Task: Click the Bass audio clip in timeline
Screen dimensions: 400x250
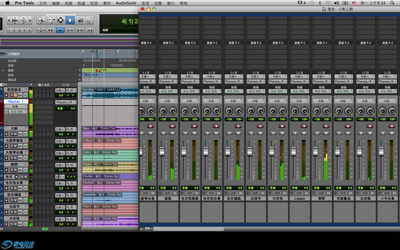Action: [110, 132]
